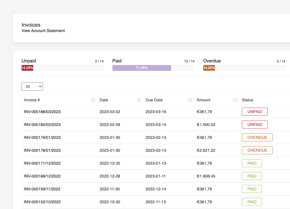Click the Due Date column sort icon

tap(190, 100)
